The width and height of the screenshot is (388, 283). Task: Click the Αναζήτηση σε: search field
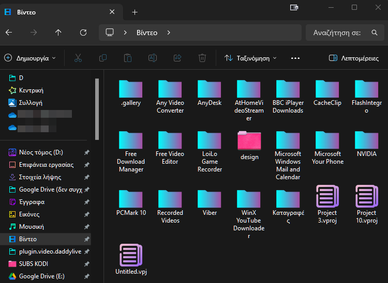(x=345, y=33)
